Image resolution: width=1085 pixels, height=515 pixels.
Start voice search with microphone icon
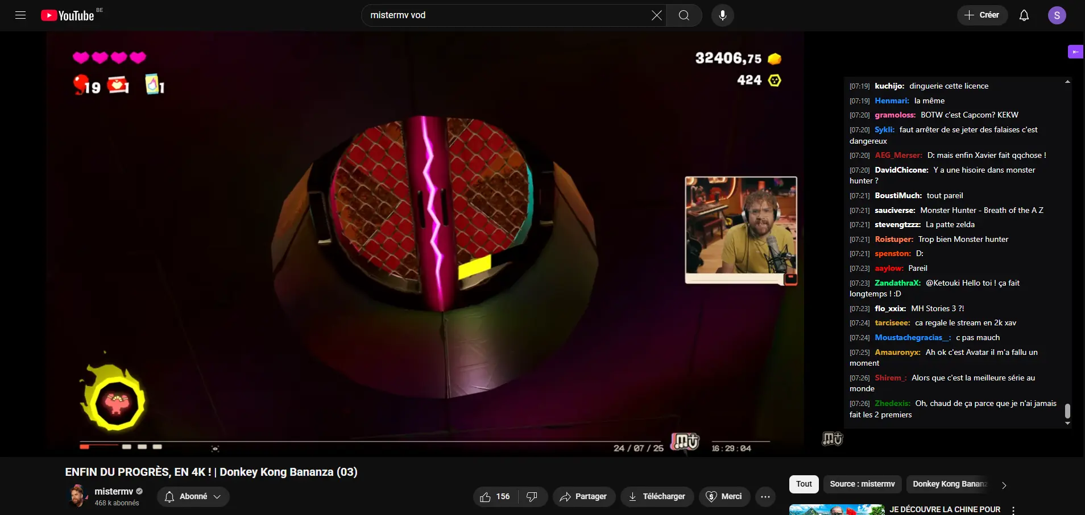point(722,15)
